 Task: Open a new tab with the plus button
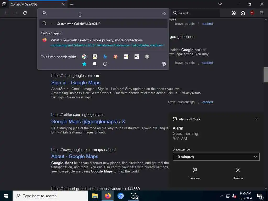coord(72,4)
